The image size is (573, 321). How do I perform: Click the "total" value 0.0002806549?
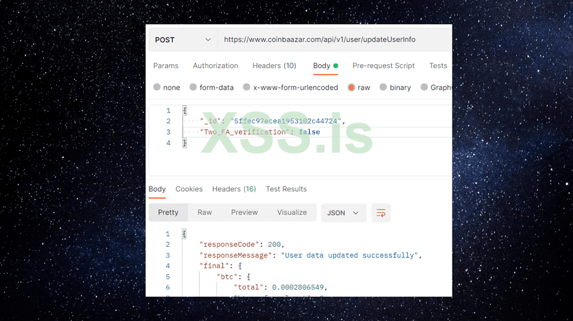(x=298, y=287)
